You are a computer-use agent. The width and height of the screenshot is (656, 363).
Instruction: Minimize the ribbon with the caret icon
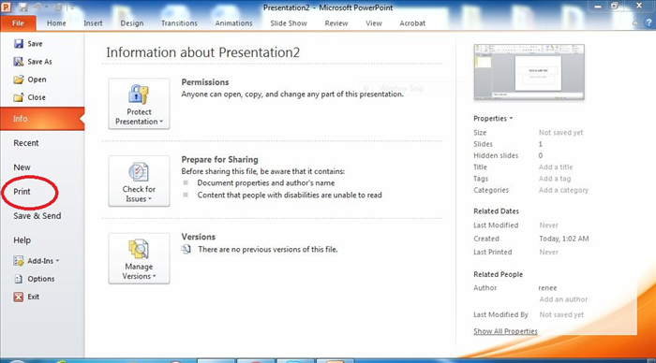point(635,23)
